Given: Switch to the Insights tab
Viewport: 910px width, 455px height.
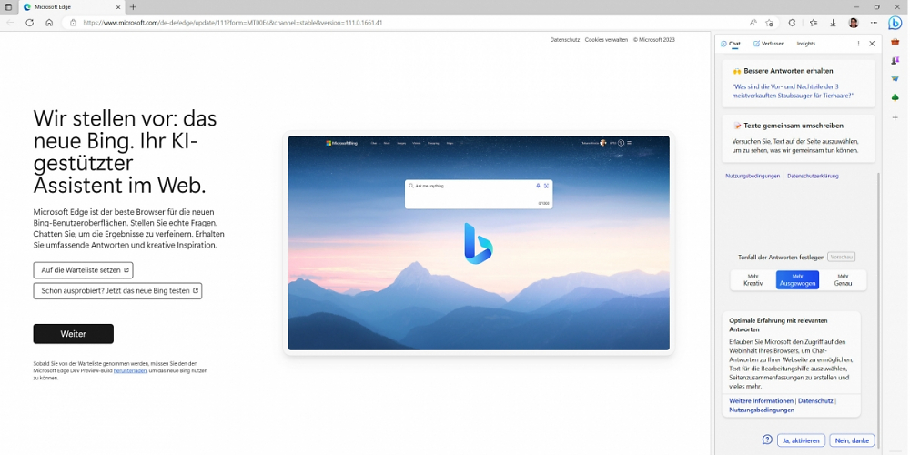Looking at the screenshot, I should tap(806, 44).
